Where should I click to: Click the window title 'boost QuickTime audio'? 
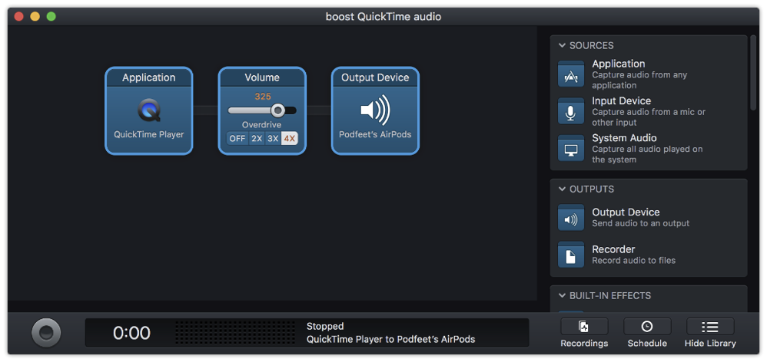click(383, 17)
